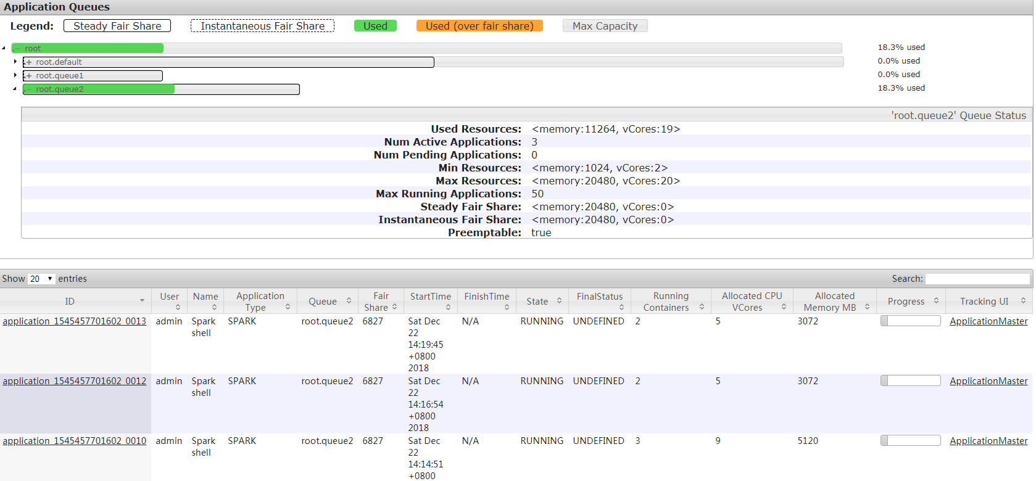Click '18.3% used' beside root queue
Screen dimensions: 1036x481
[901, 47]
